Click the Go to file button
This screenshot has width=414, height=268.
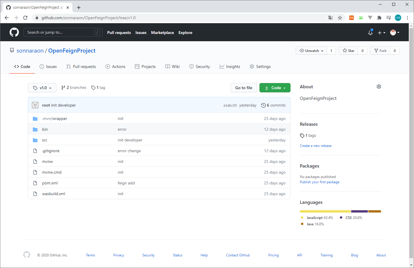[x=244, y=88]
